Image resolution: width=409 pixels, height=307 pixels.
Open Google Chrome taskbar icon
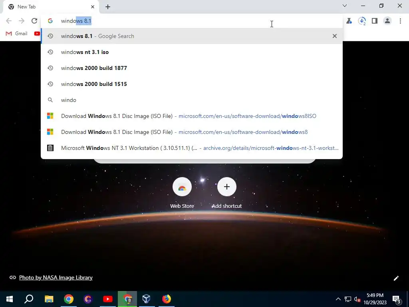pos(69,299)
